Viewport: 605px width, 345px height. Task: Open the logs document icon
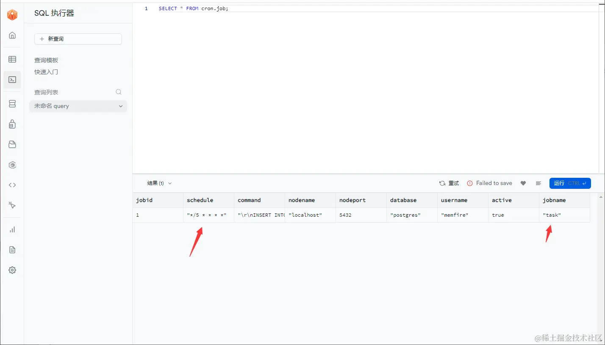coord(12,250)
